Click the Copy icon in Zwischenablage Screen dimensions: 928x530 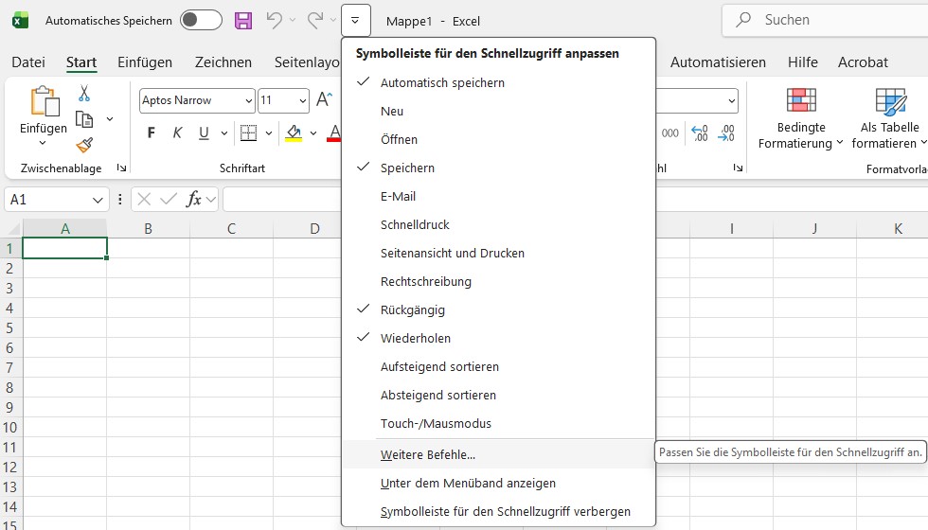coord(84,119)
